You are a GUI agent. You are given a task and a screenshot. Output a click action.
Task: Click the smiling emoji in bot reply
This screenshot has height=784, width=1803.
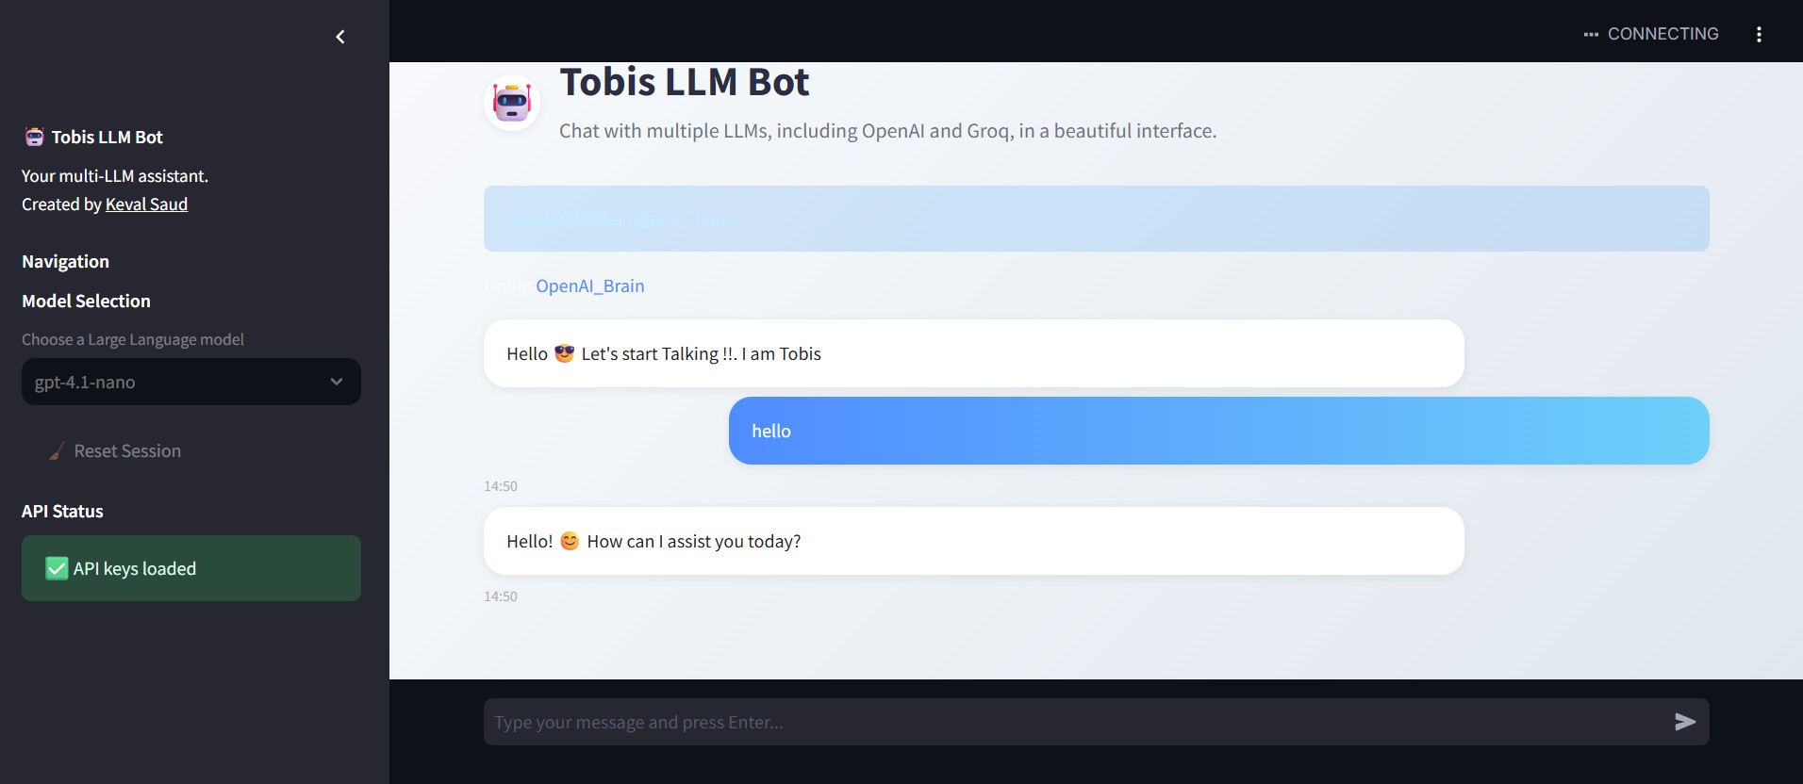[x=570, y=541]
